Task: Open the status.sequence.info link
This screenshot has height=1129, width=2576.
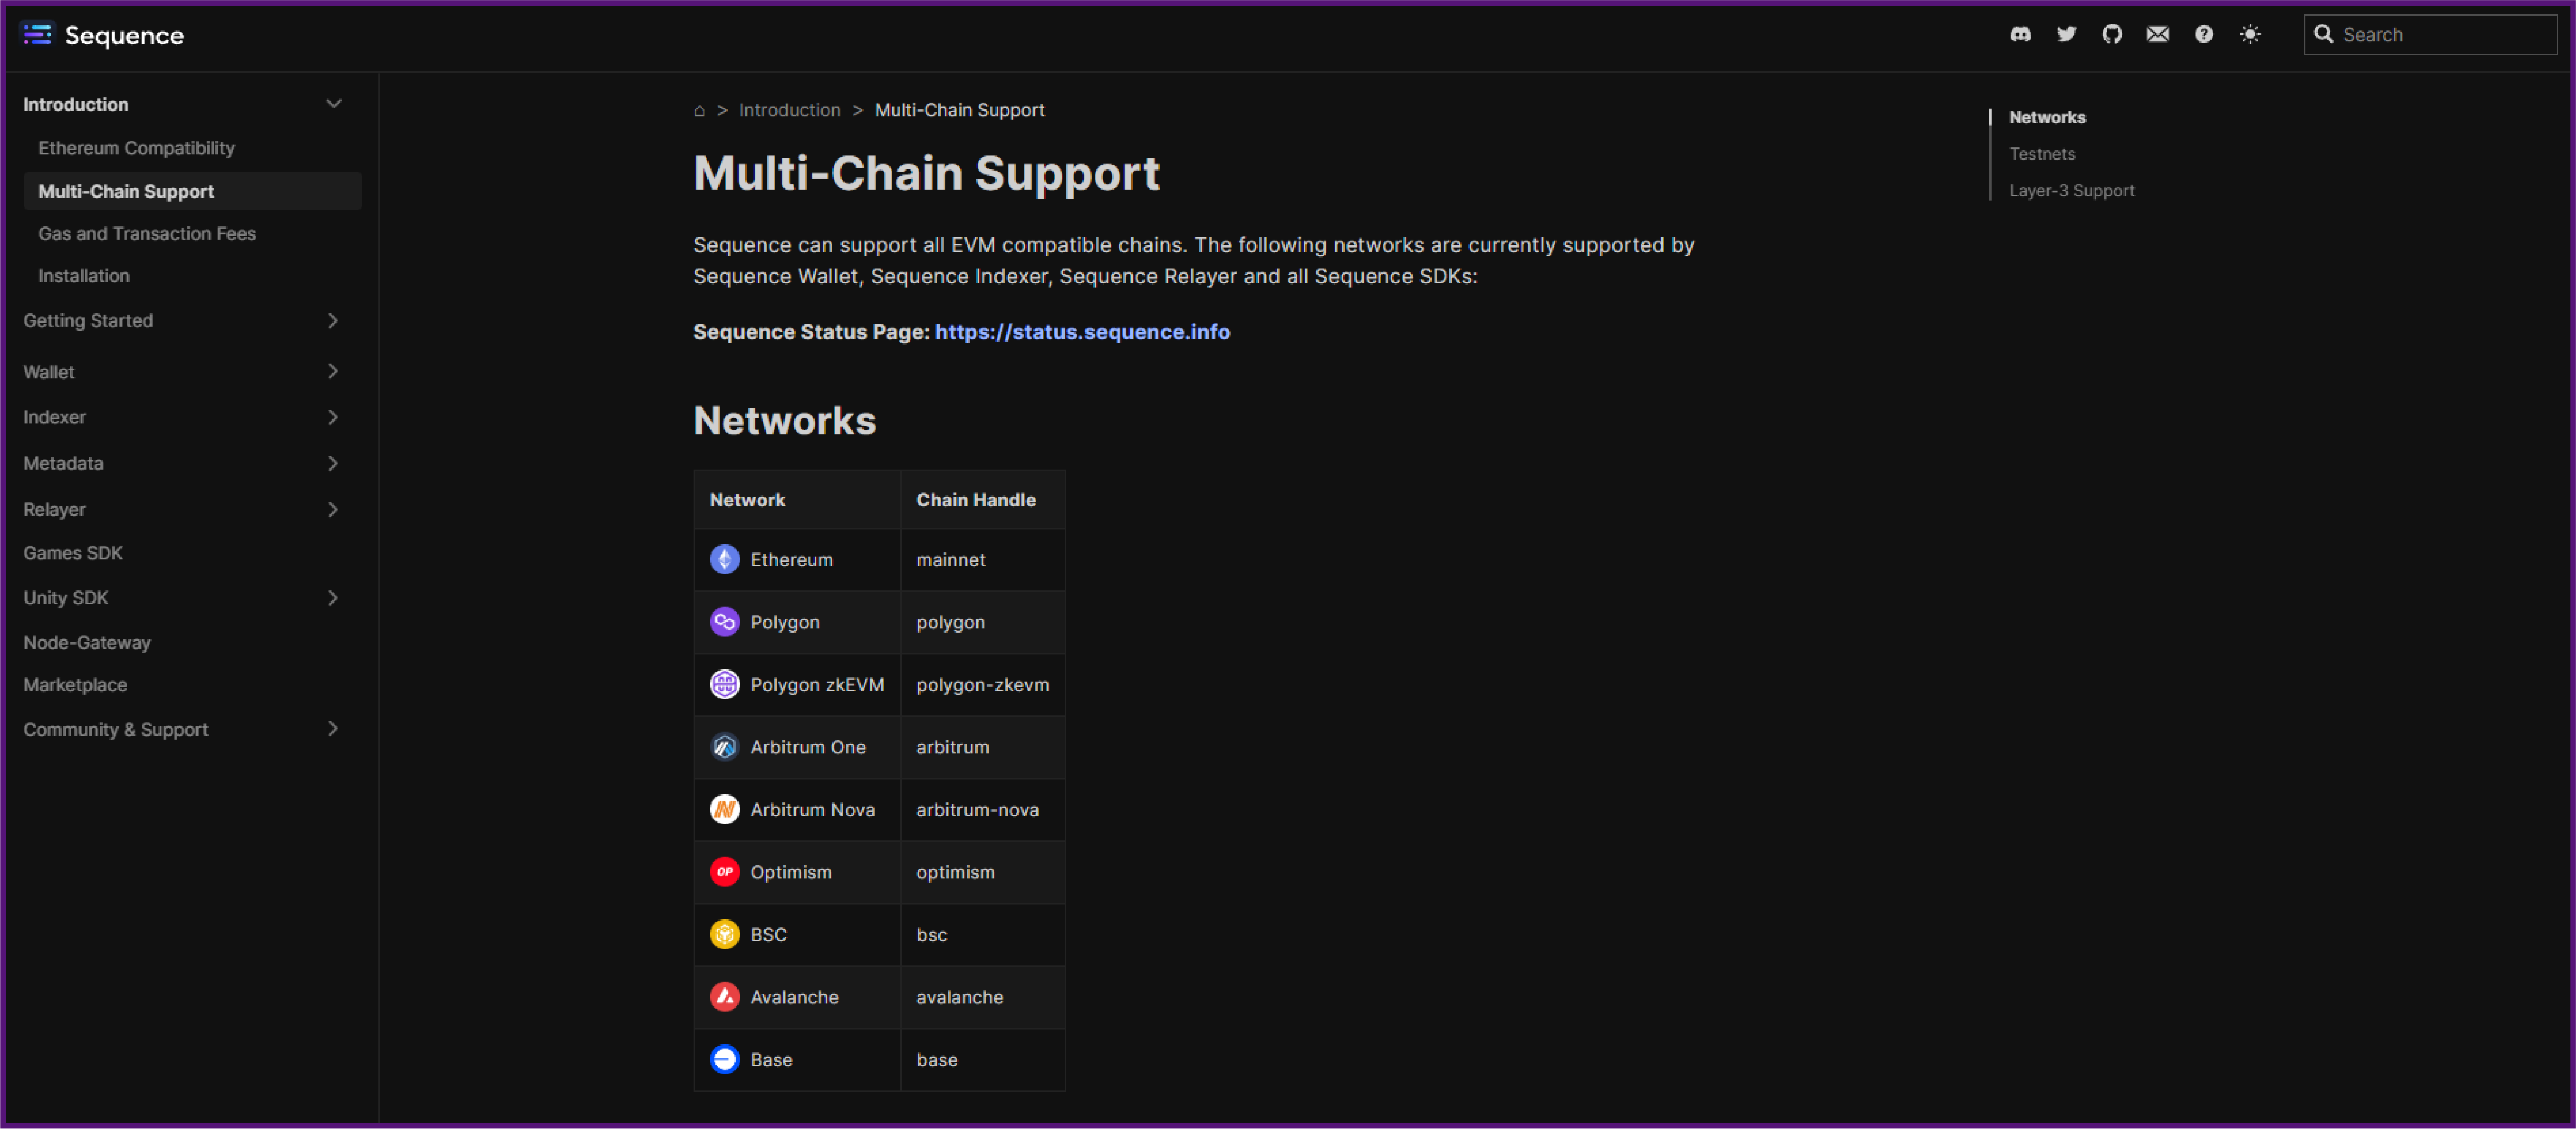Action: 1082,332
